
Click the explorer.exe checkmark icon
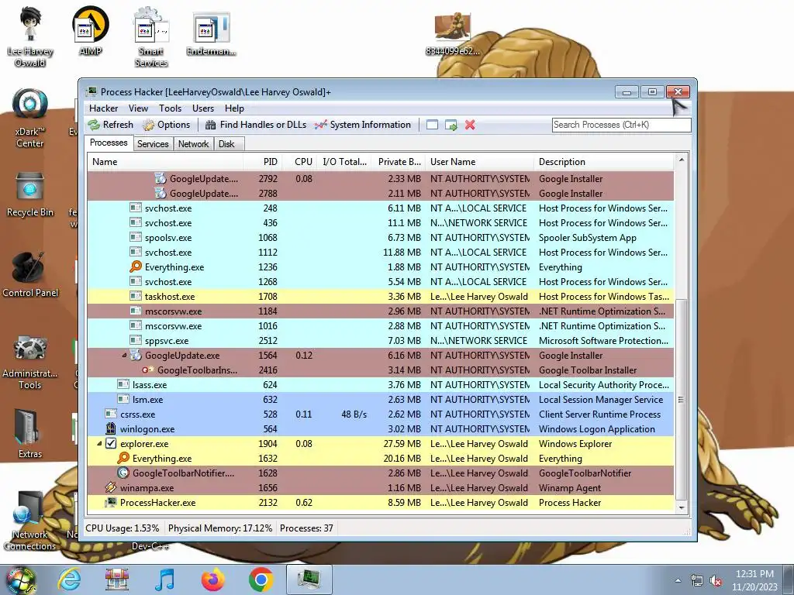pos(111,444)
